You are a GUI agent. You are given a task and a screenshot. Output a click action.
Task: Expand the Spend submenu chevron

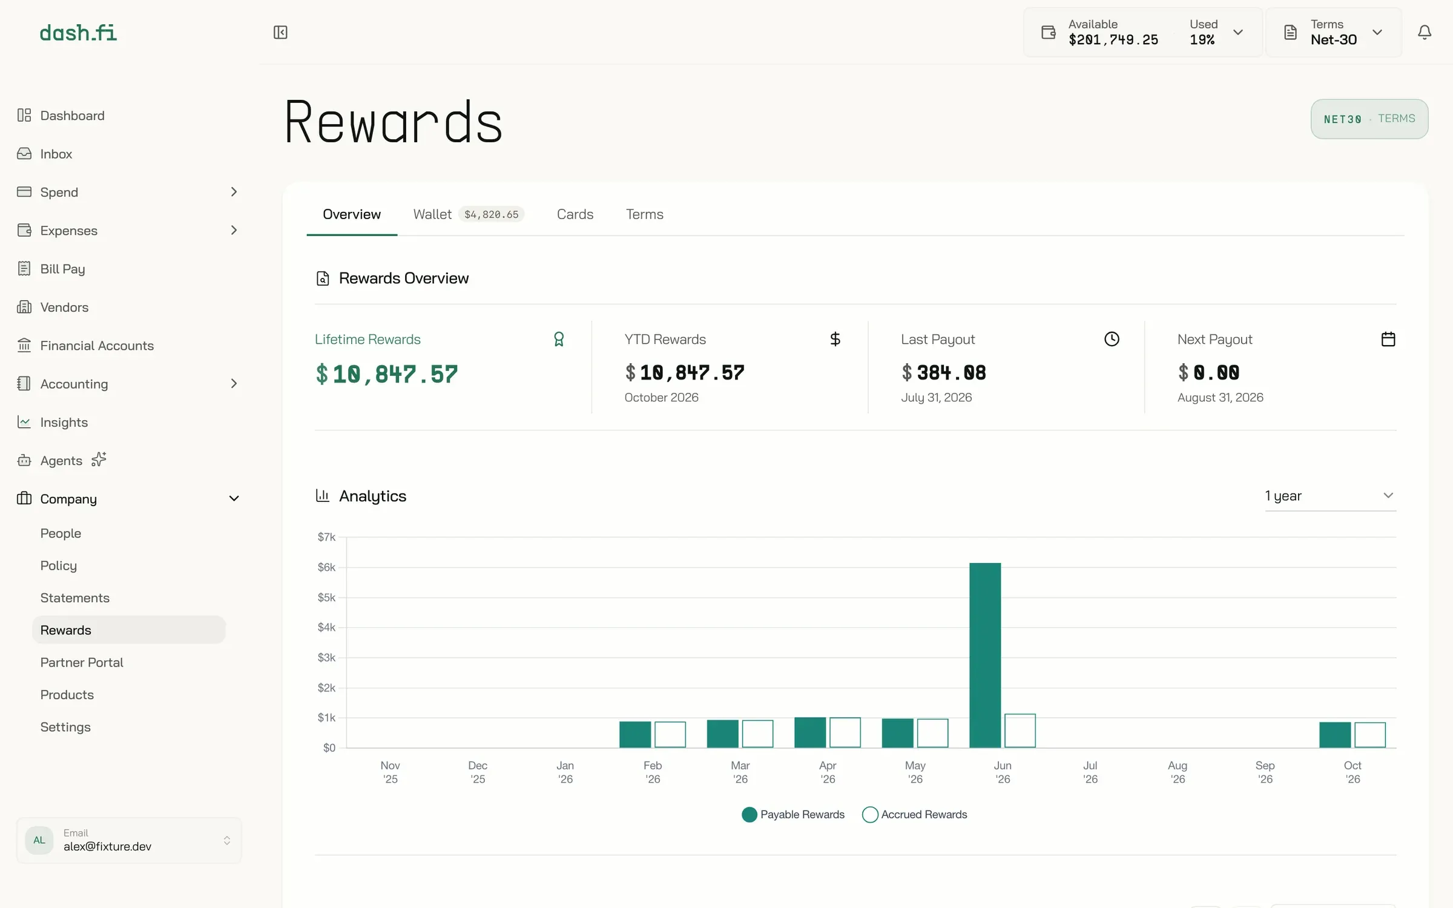coord(234,192)
